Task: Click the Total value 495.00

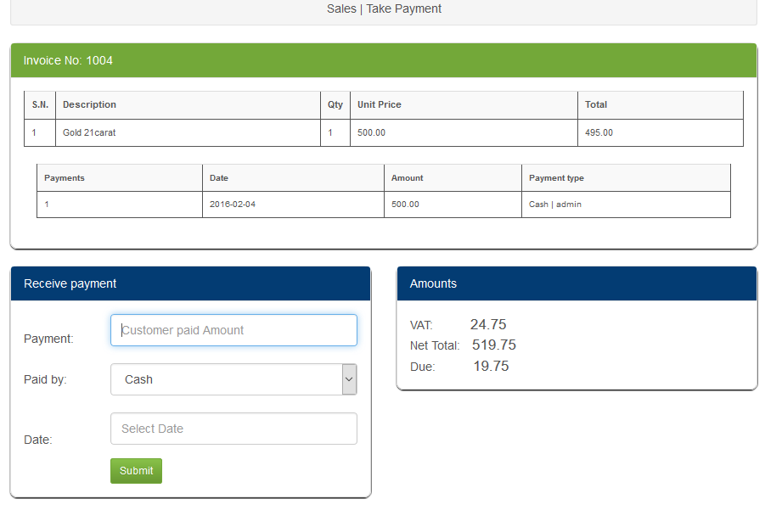Action: tap(599, 132)
